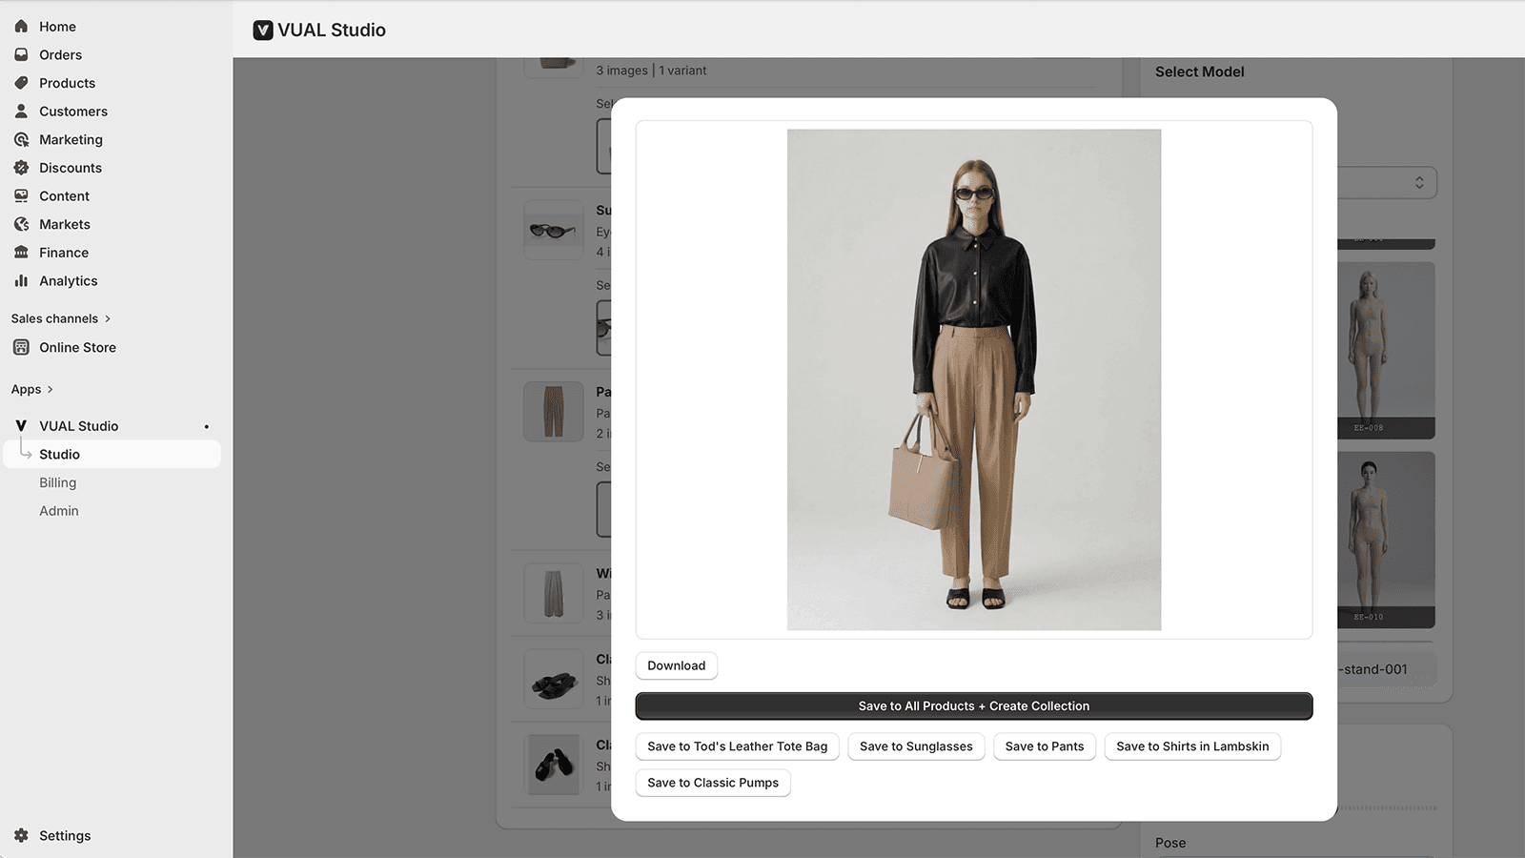Click the generated model preview image
The image size is (1525, 858).
pos(974,379)
